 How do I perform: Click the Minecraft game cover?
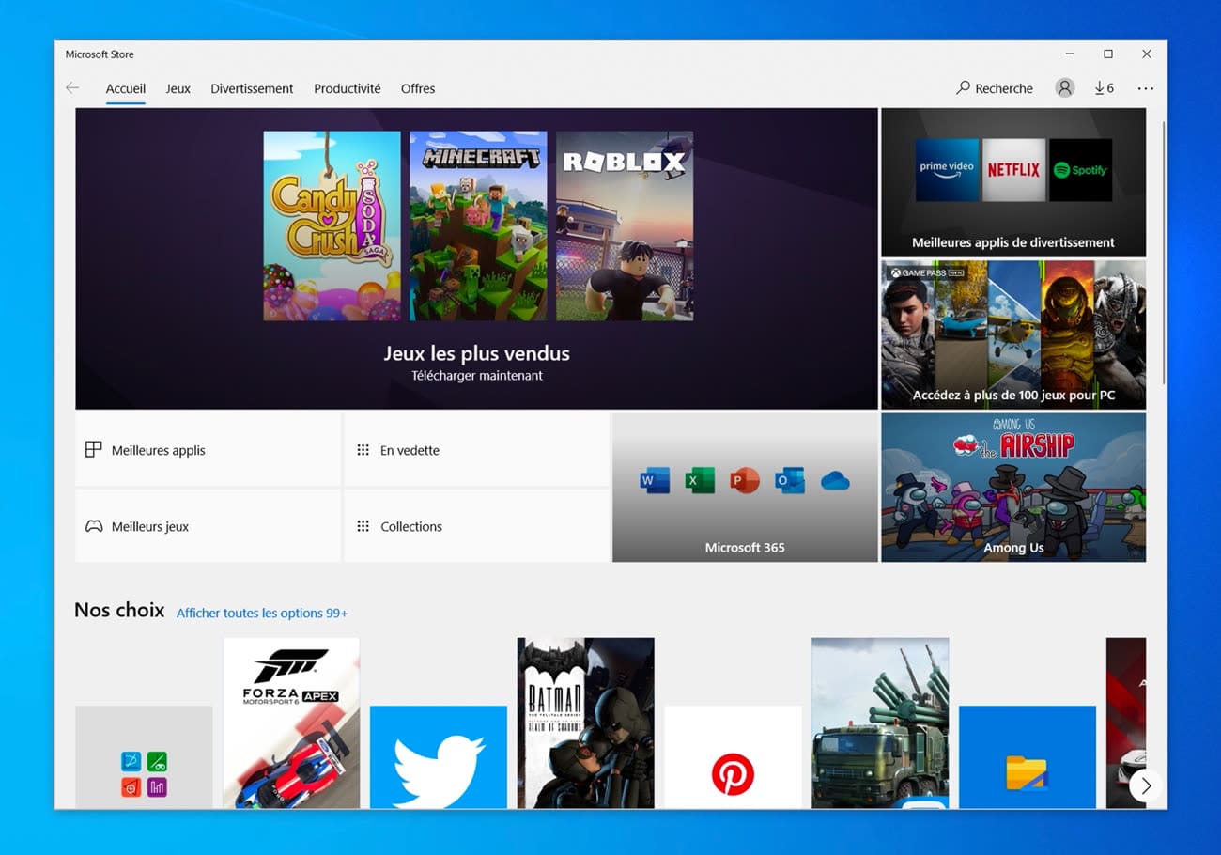478,225
